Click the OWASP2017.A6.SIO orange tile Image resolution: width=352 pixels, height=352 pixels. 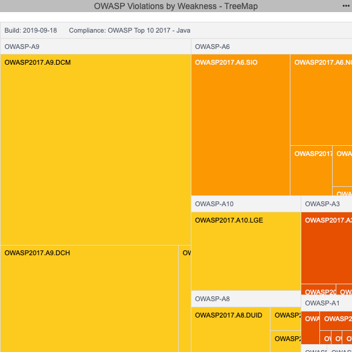tap(240, 125)
